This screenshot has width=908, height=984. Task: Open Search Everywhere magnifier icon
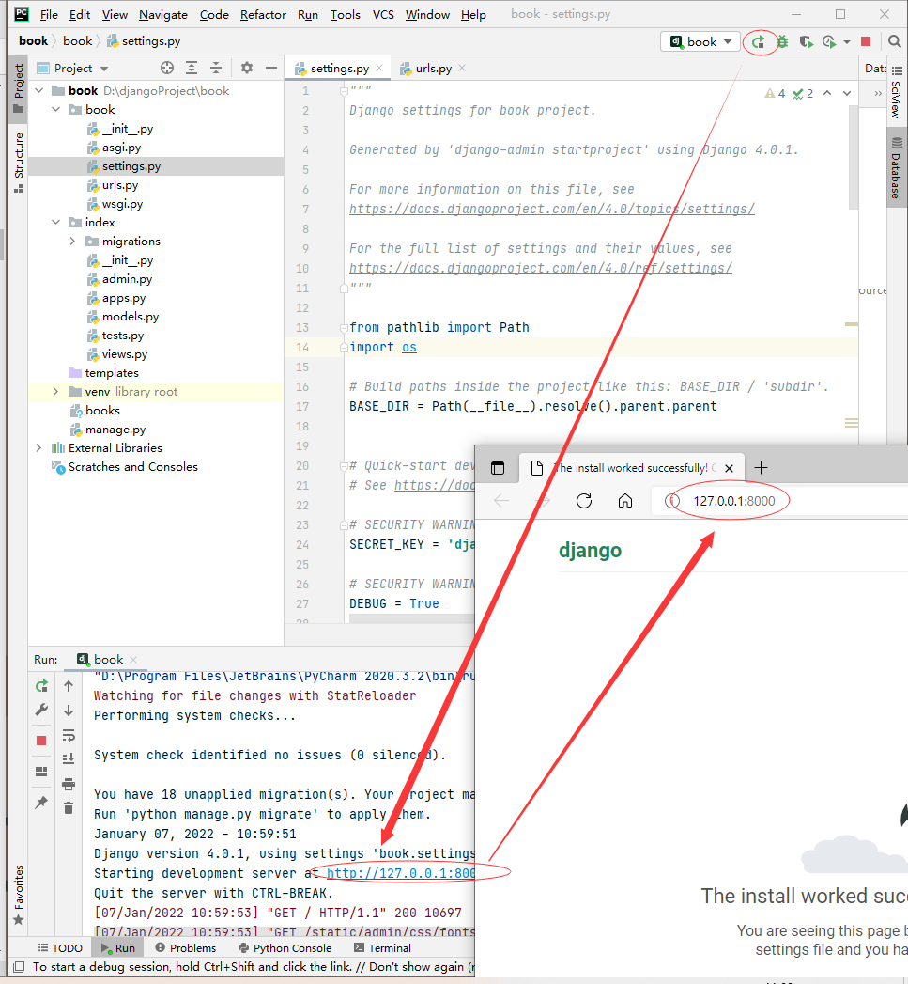(894, 41)
